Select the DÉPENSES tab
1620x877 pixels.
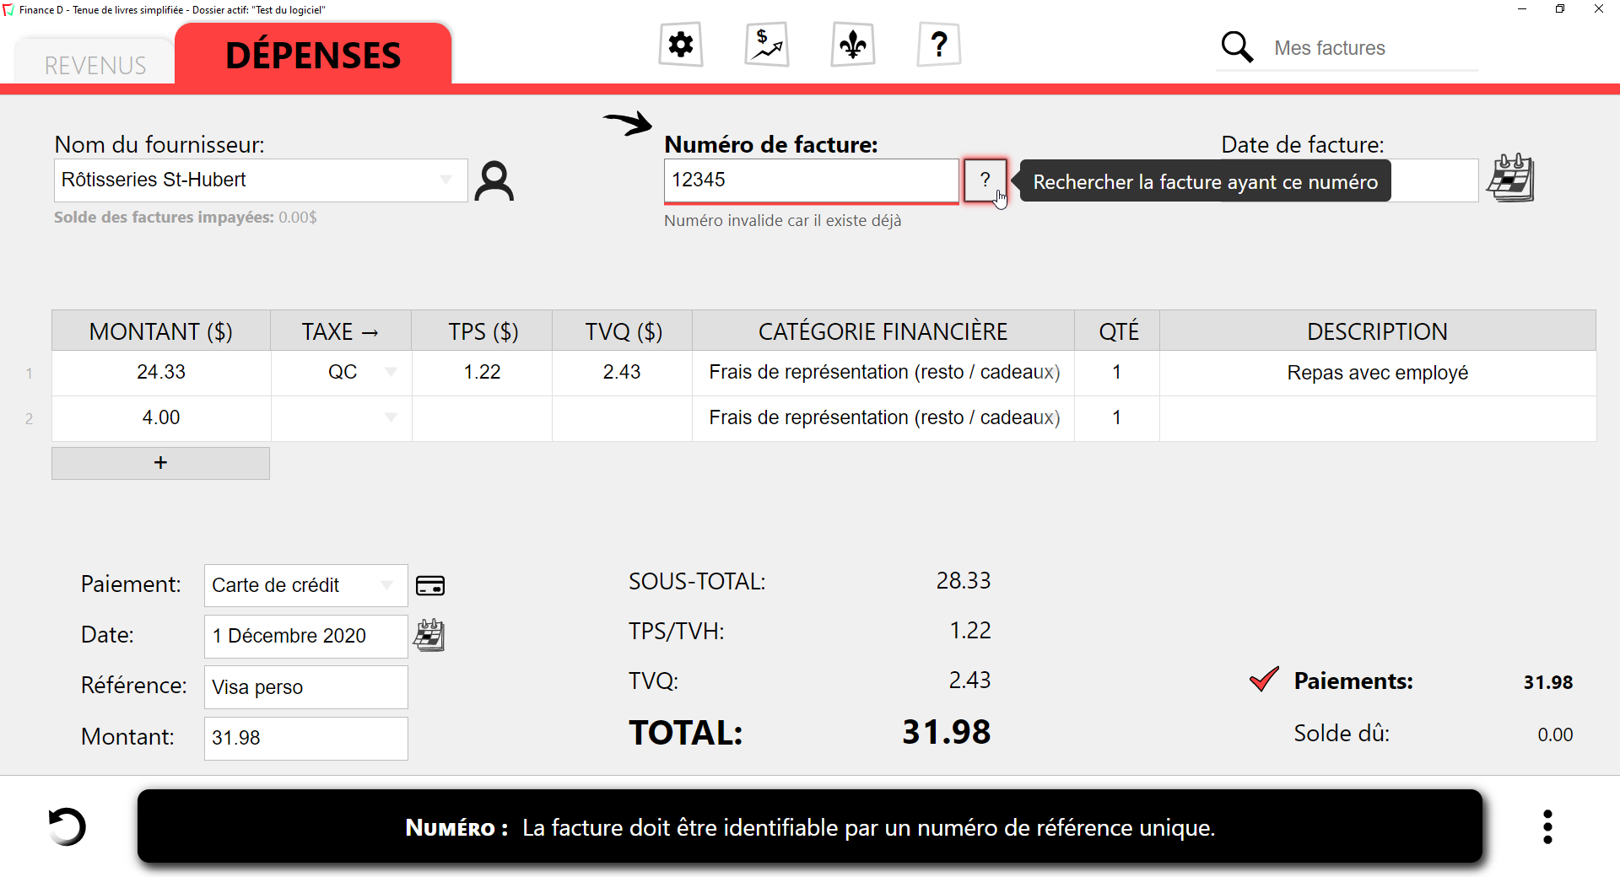tap(313, 54)
